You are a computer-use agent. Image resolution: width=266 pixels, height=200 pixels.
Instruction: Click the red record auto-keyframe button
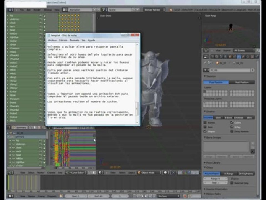185,196
